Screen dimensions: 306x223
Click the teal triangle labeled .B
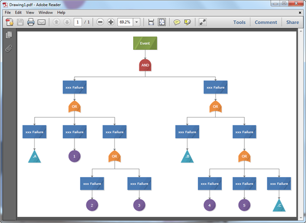(187, 157)
